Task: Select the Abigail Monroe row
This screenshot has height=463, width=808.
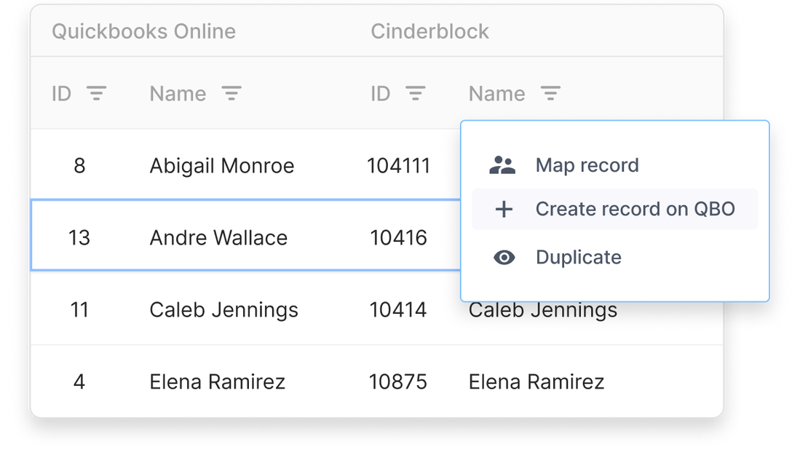Action: 221,166
